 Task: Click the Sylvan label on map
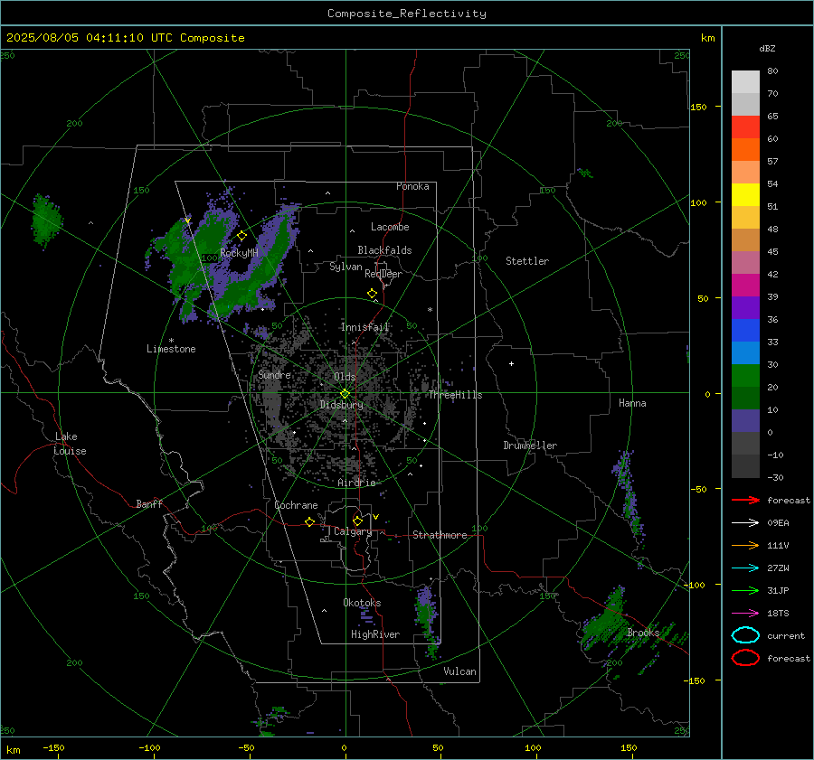click(345, 267)
